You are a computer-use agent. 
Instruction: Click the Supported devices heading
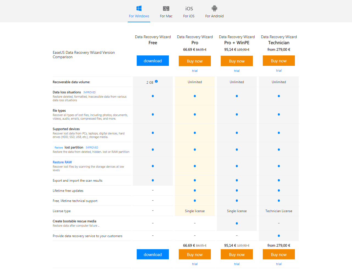66,129
